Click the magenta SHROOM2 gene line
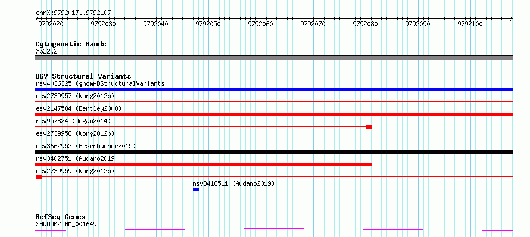The image size is (530, 237). click(x=274, y=230)
